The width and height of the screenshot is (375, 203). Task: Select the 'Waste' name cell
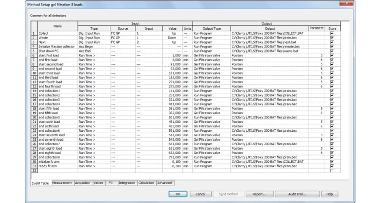point(58,38)
